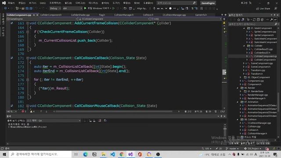Screen dimensions: 281x158
Task: Click the error count icon in editor status
Action: [23, 111]
